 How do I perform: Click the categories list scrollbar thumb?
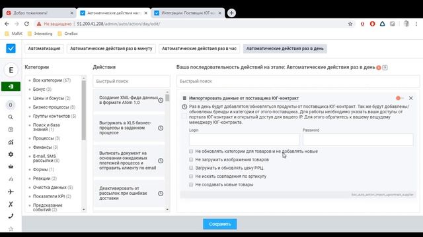click(84, 110)
